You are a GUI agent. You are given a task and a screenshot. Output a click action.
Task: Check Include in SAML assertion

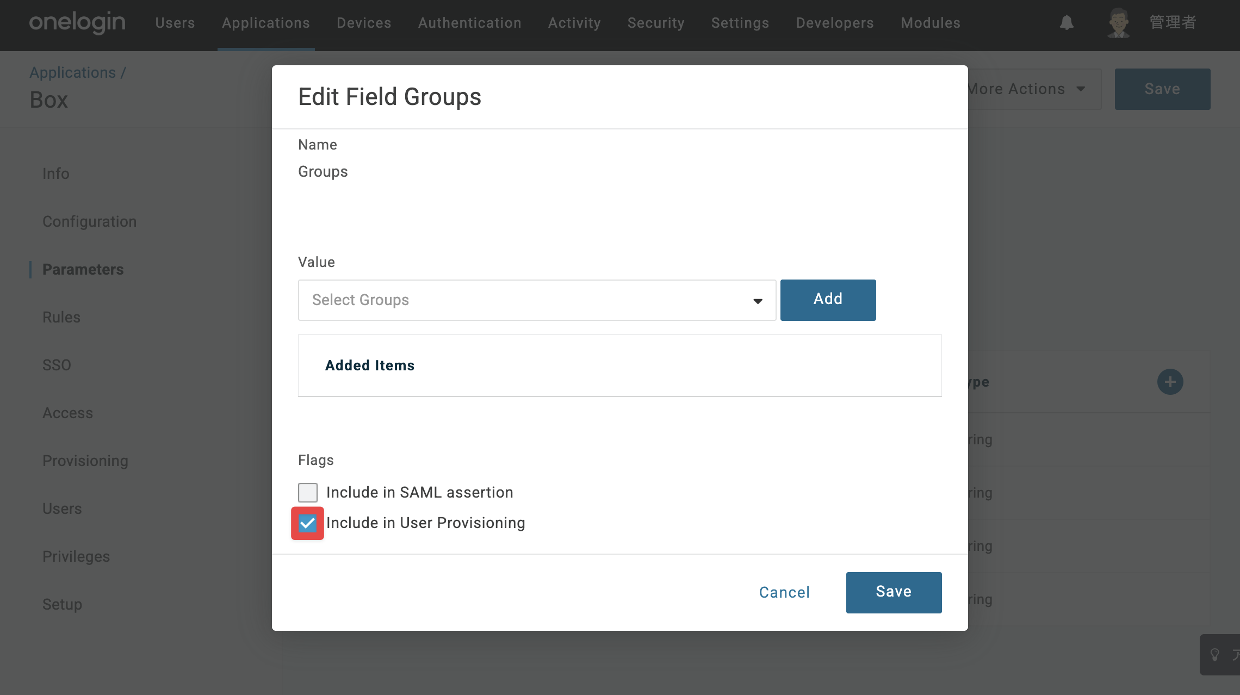(x=308, y=493)
